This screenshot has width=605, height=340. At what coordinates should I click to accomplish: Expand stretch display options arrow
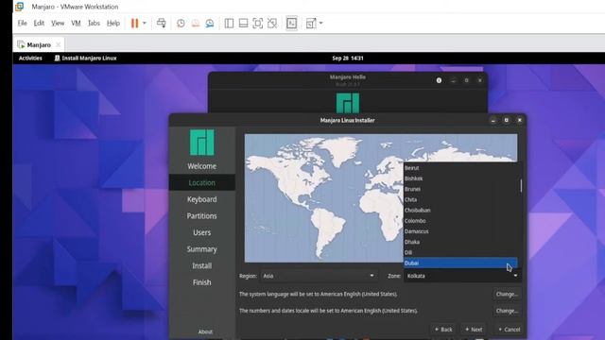click(320, 23)
